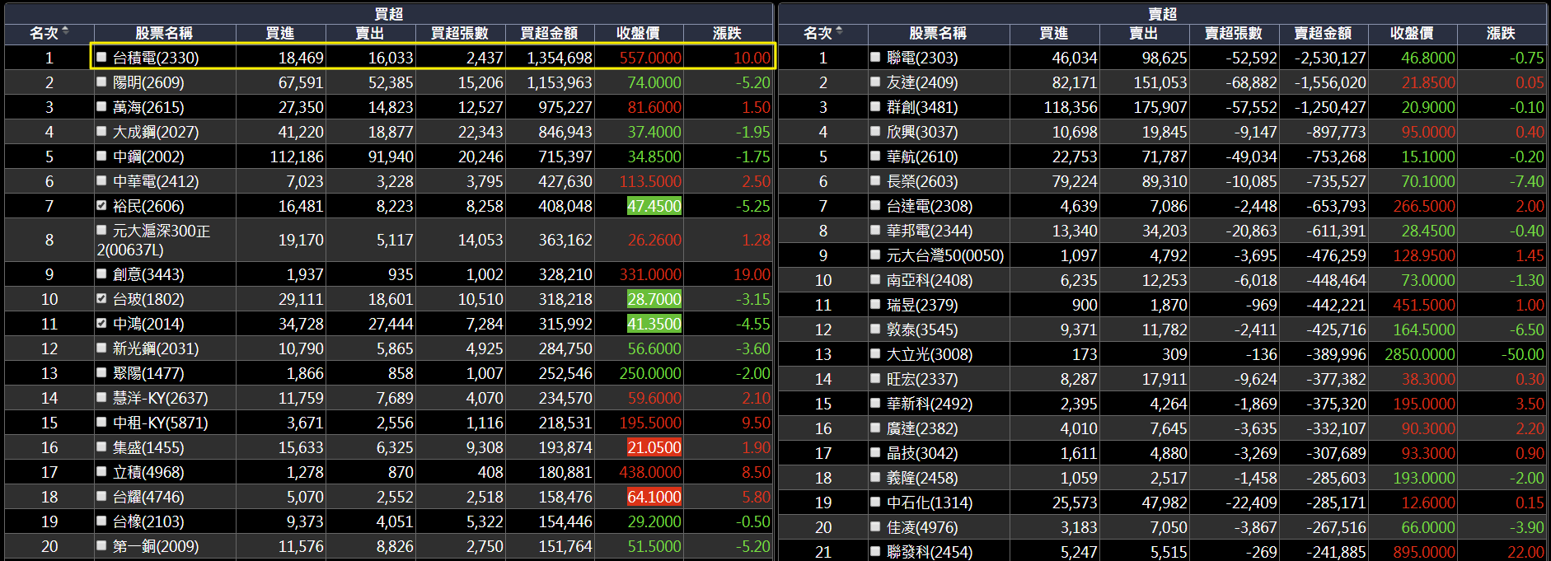
Task: Click left table 股票名稱 header
Action: [164, 33]
